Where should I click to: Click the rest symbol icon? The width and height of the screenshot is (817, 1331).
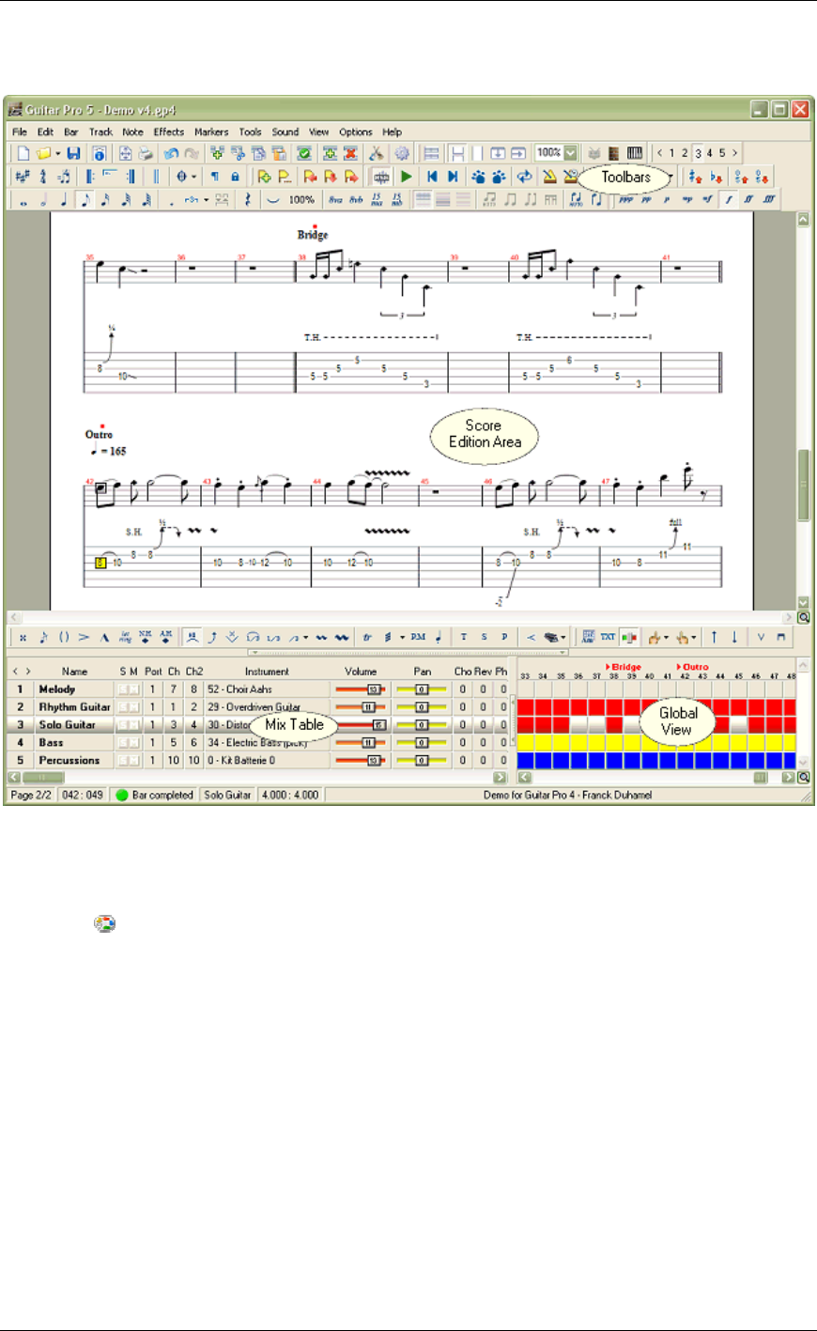point(249,199)
